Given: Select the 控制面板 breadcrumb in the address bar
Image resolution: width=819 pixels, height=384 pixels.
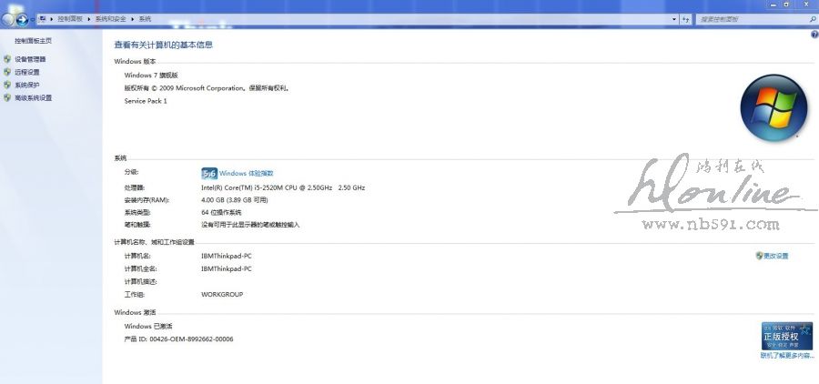Looking at the screenshot, I should click(69, 18).
